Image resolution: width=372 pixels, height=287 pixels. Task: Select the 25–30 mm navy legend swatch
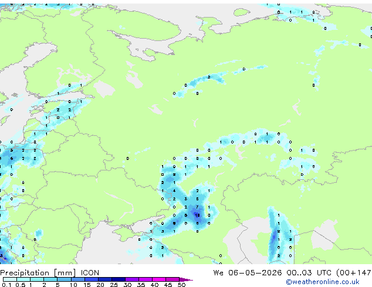click(119, 279)
